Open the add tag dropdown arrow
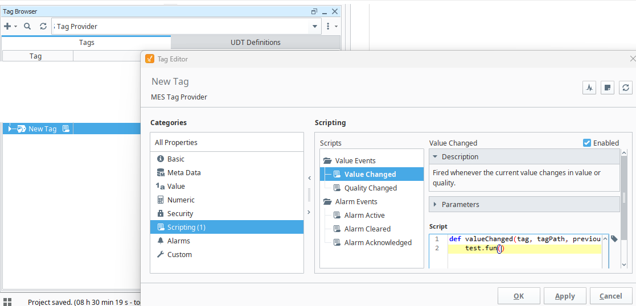Image resolution: width=636 pixels, height=306 pixels. click(16, 27)
